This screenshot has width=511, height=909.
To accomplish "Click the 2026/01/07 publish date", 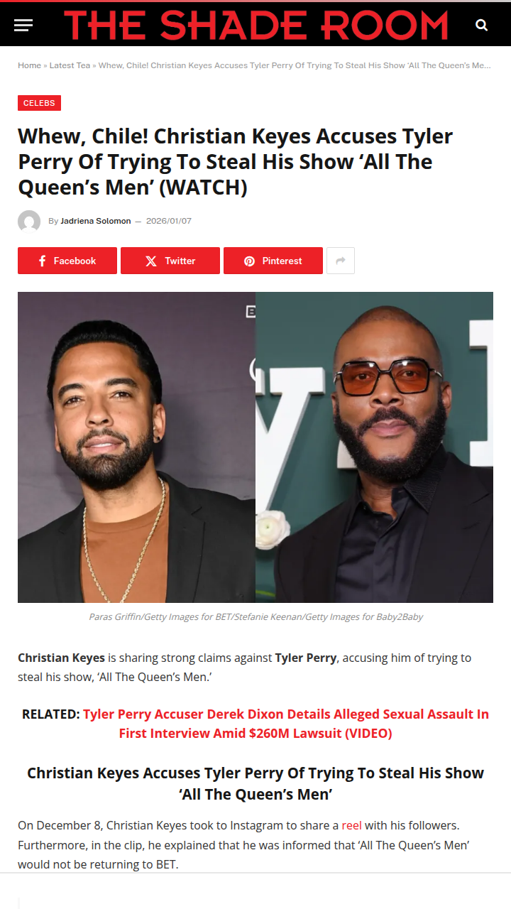I will [169, 221].
